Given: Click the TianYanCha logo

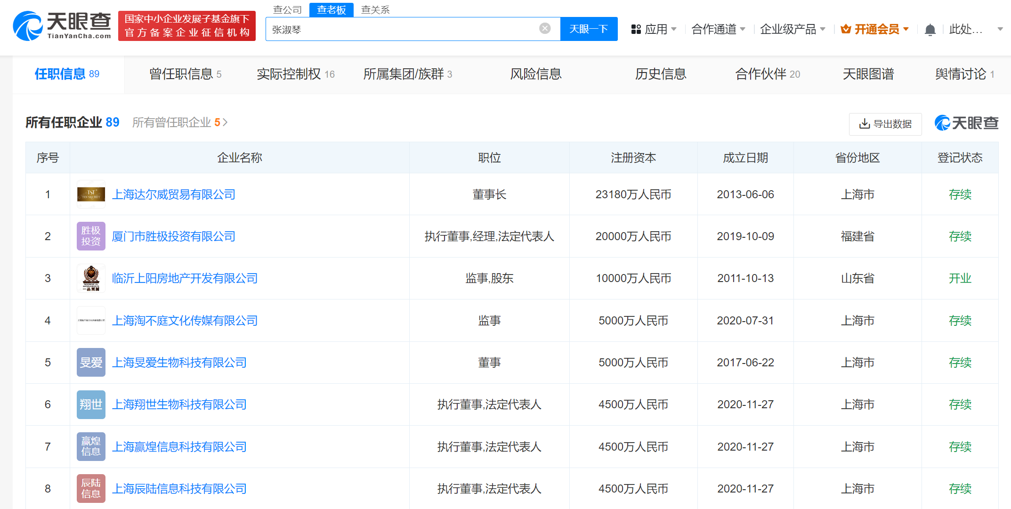Looking at the screenshot, I should [x=62, y=26].
